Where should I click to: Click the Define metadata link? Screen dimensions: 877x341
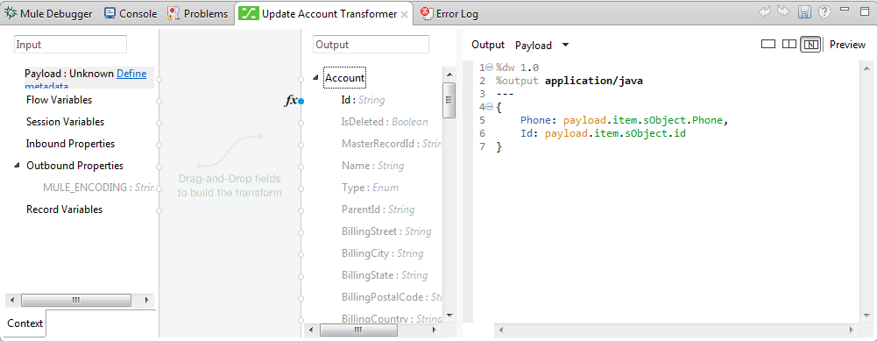131,74
